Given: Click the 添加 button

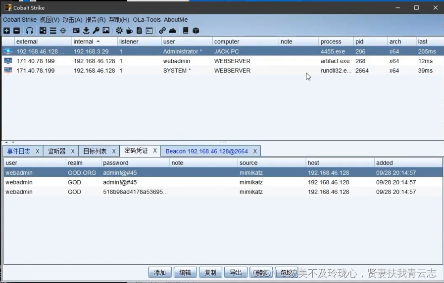Looking at the screenshot, I should (x=160, y=273).
